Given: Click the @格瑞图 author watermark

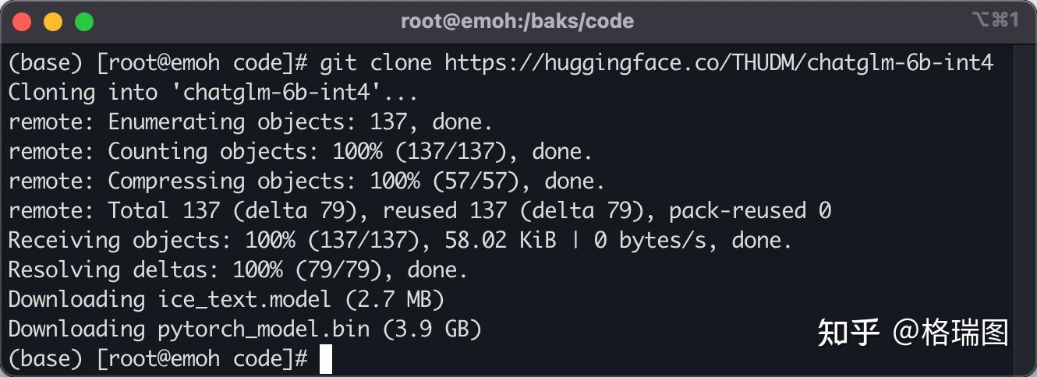Looking at the screenshot, I should (951, 333).
